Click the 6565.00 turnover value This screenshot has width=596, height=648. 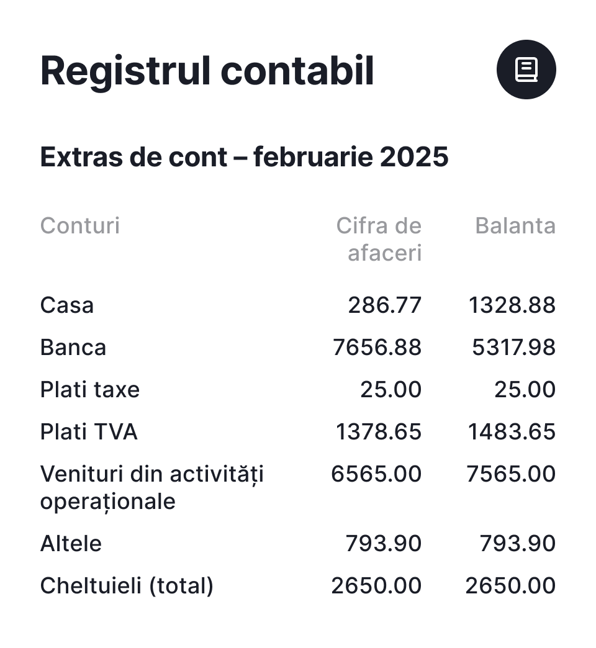376,474
